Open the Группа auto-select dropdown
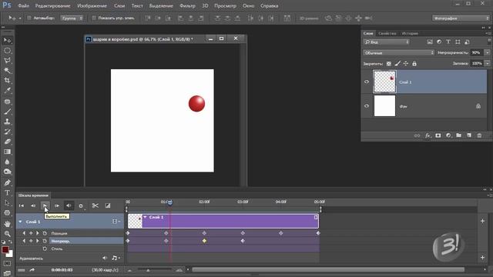This screenshot has width=493, height=277. click(x=72, y=18)
